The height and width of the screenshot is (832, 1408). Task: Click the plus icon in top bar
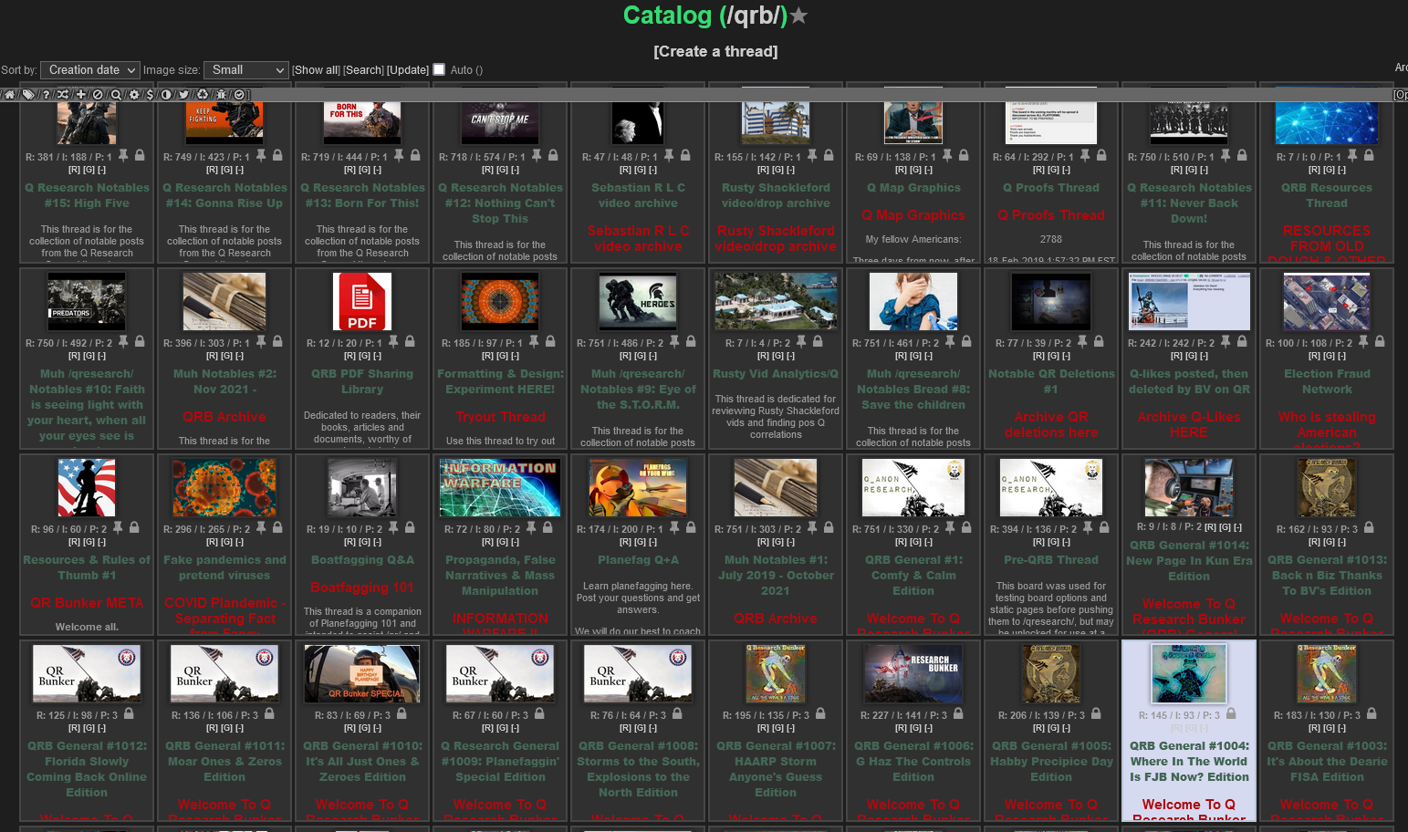(x=80, y=95)
